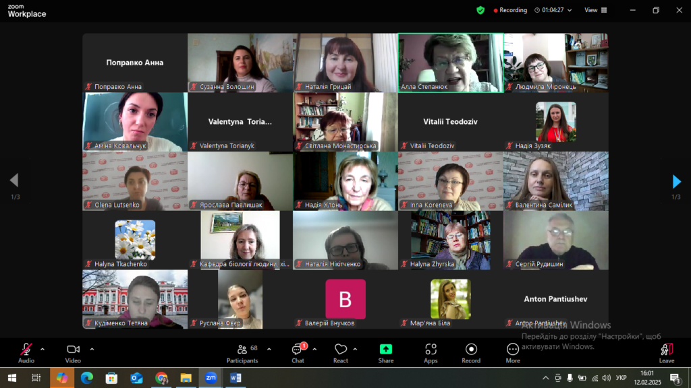Start screen sharing with Share button
This screenshot has height=388, width=691.
tap(385, 352)
